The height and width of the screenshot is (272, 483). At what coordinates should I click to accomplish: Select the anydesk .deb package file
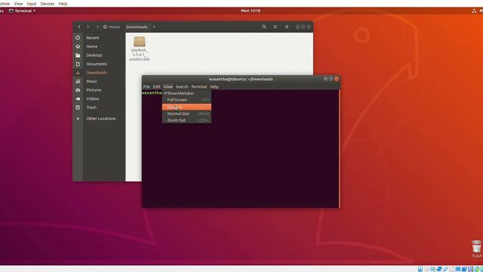coord(140,48)
